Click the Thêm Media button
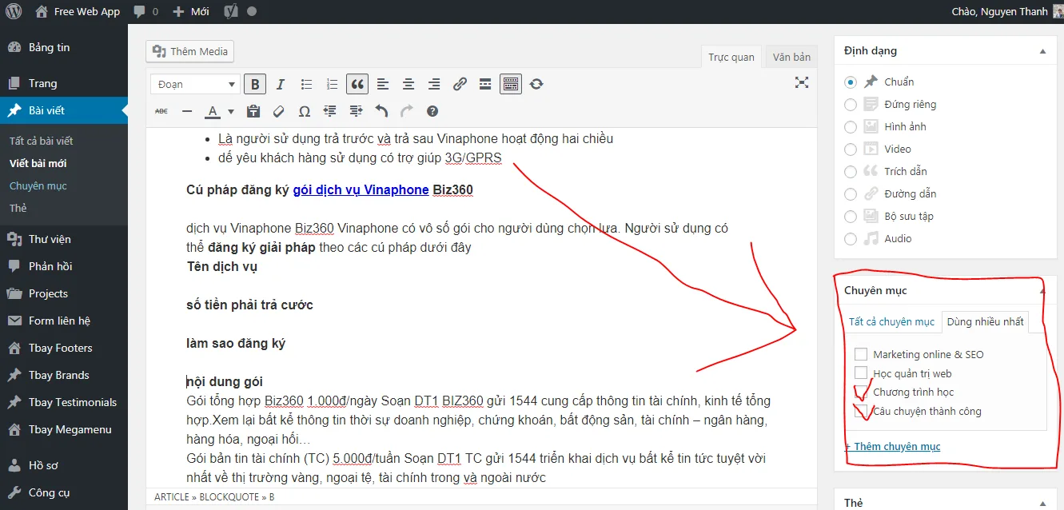The image size is (1064, 510). click(x=190, y=51)
